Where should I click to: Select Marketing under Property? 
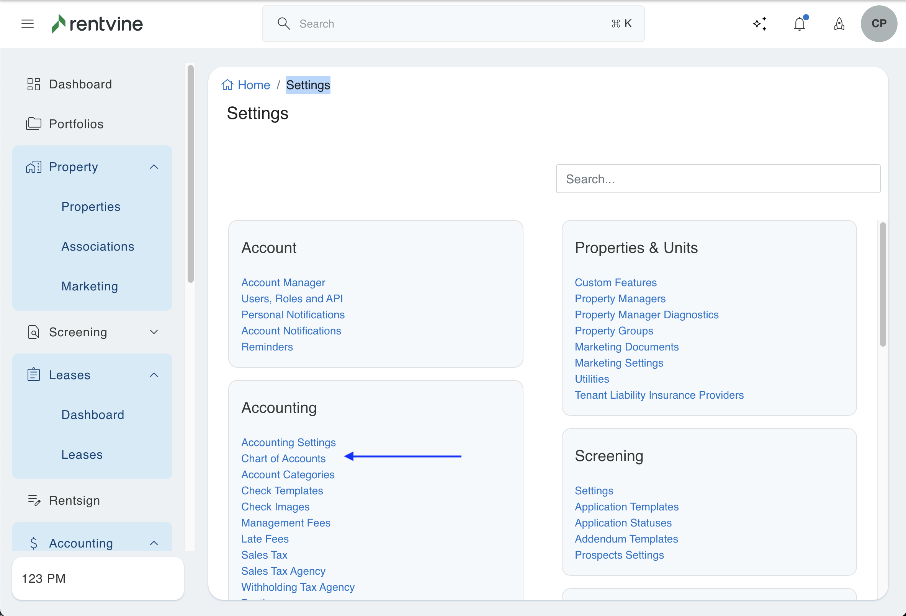(89, 286)
